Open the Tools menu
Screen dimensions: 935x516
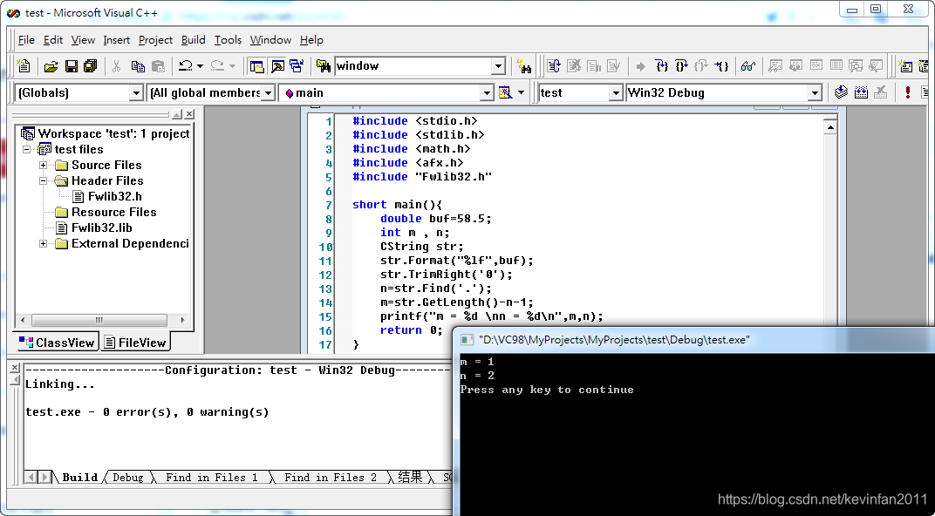228,40
